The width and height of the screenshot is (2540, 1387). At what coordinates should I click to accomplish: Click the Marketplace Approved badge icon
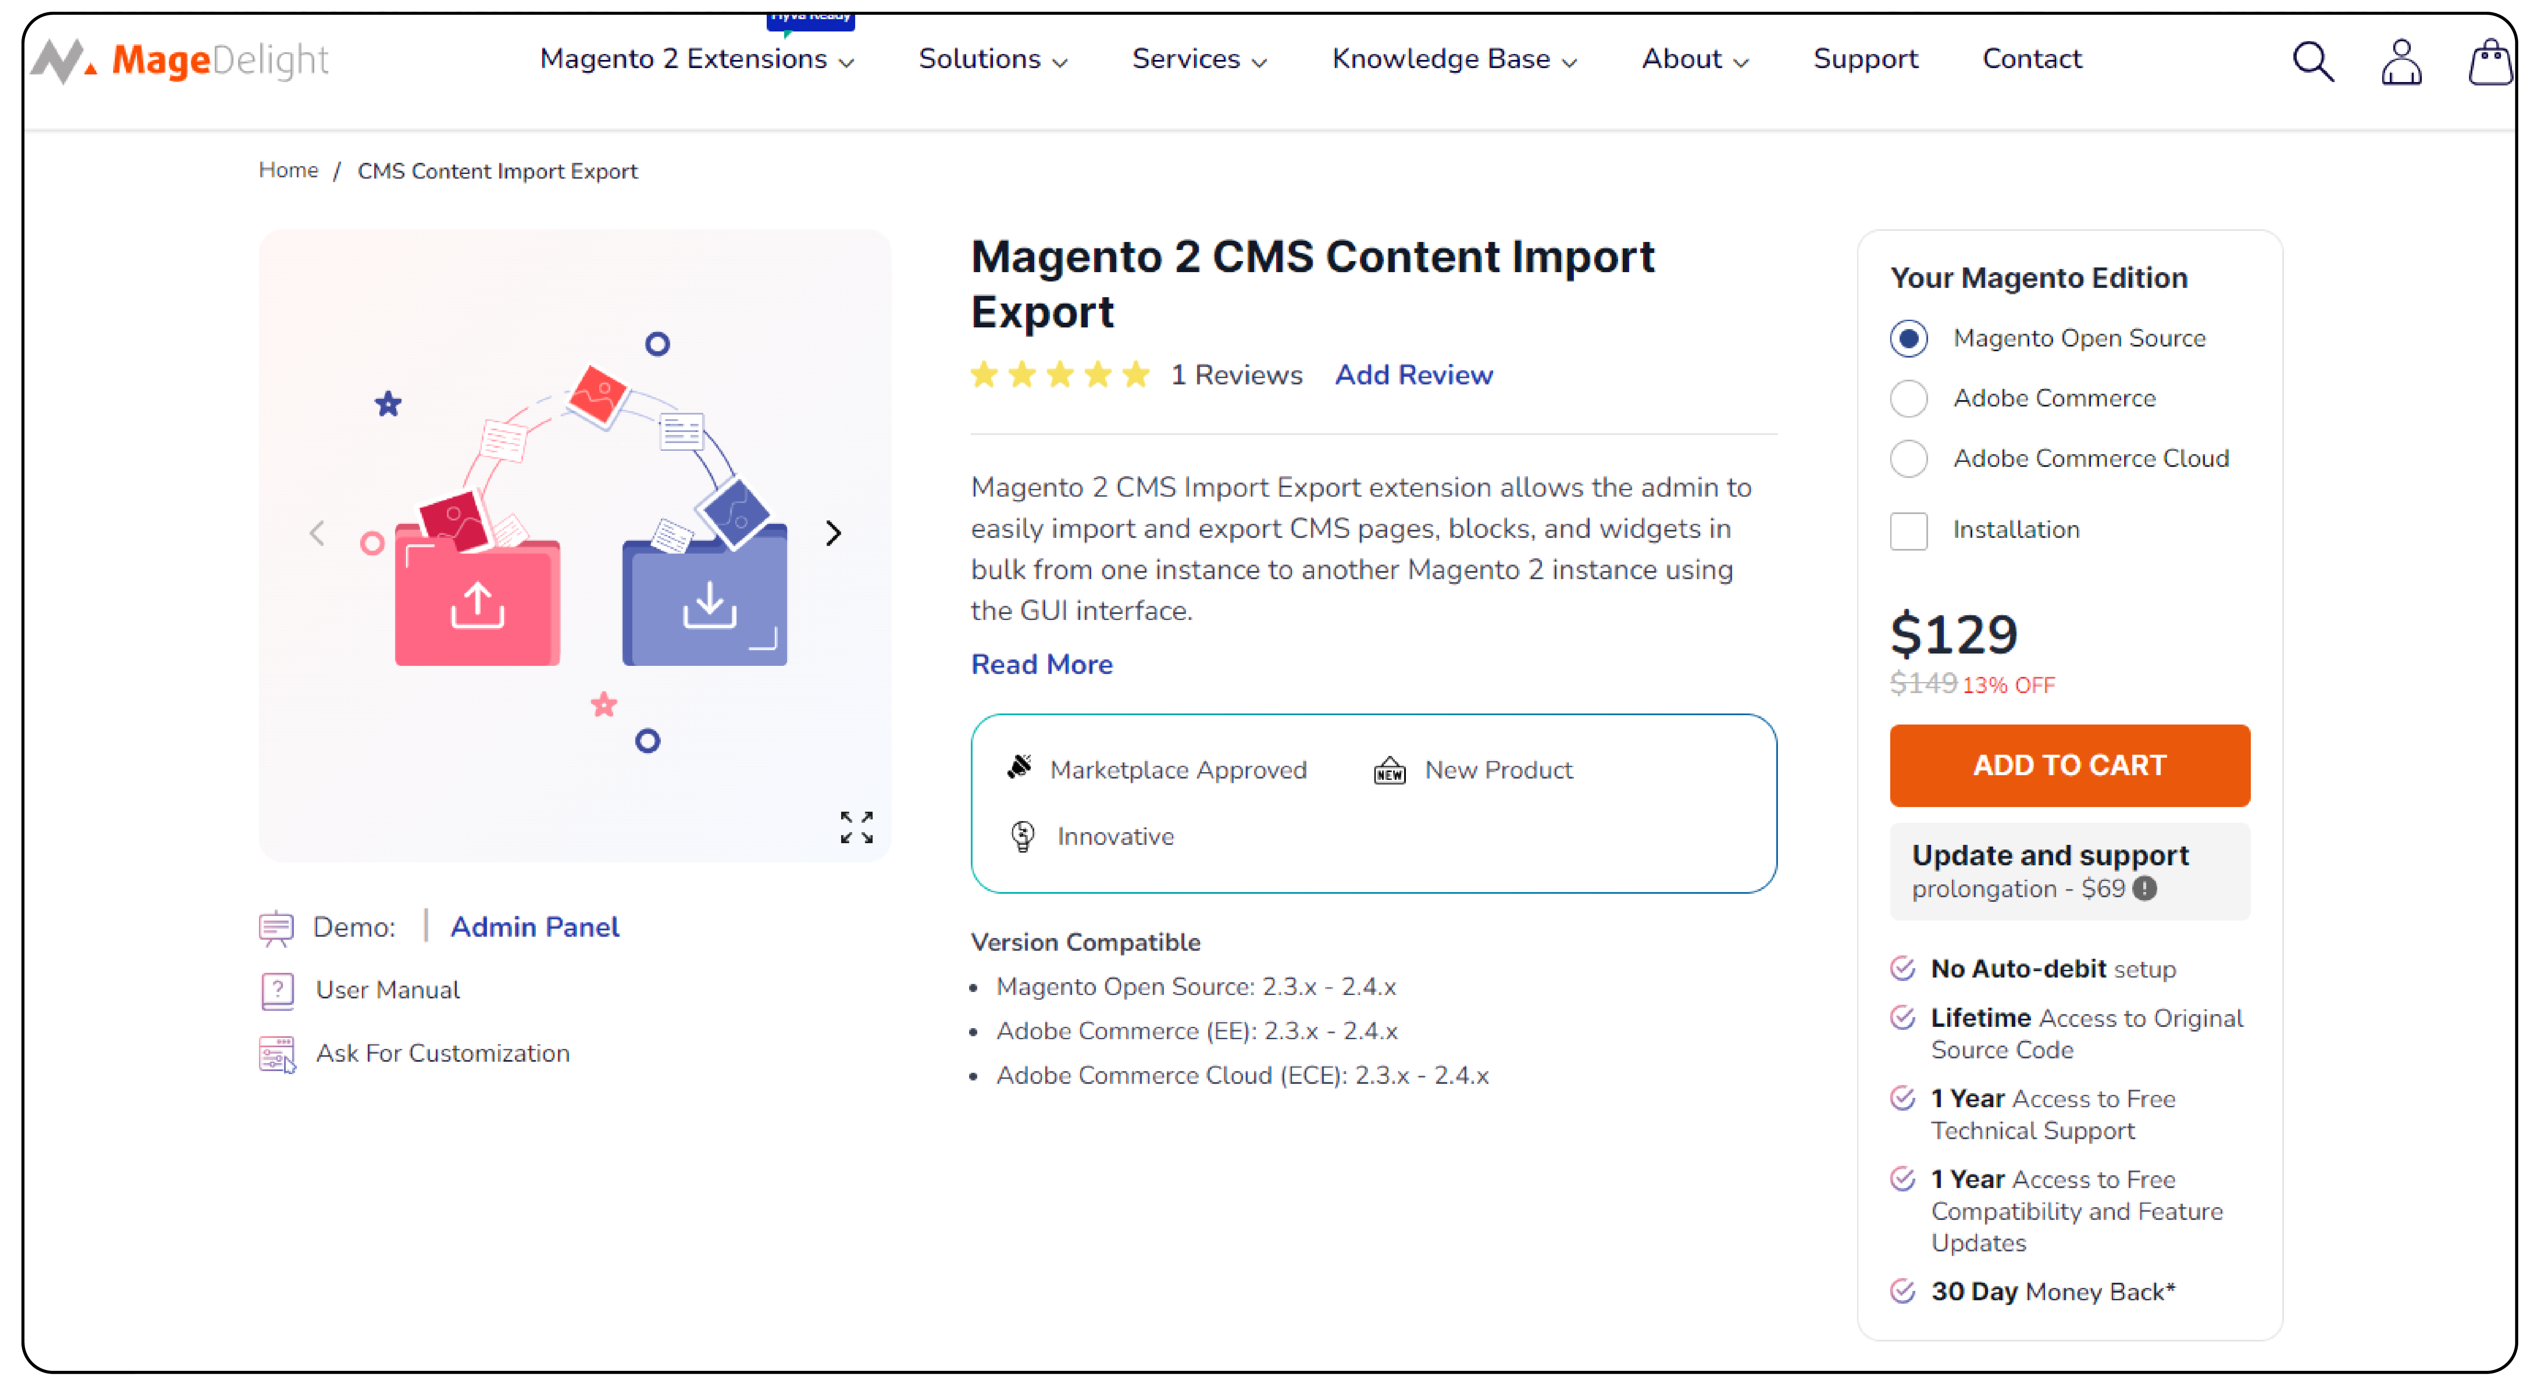[x=1020, y=768]
